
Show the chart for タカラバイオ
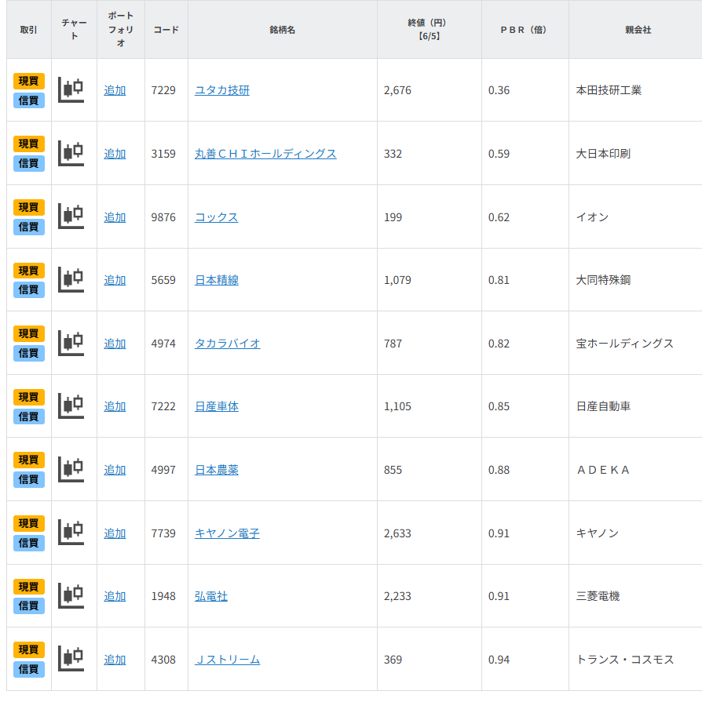pos(71,344)
